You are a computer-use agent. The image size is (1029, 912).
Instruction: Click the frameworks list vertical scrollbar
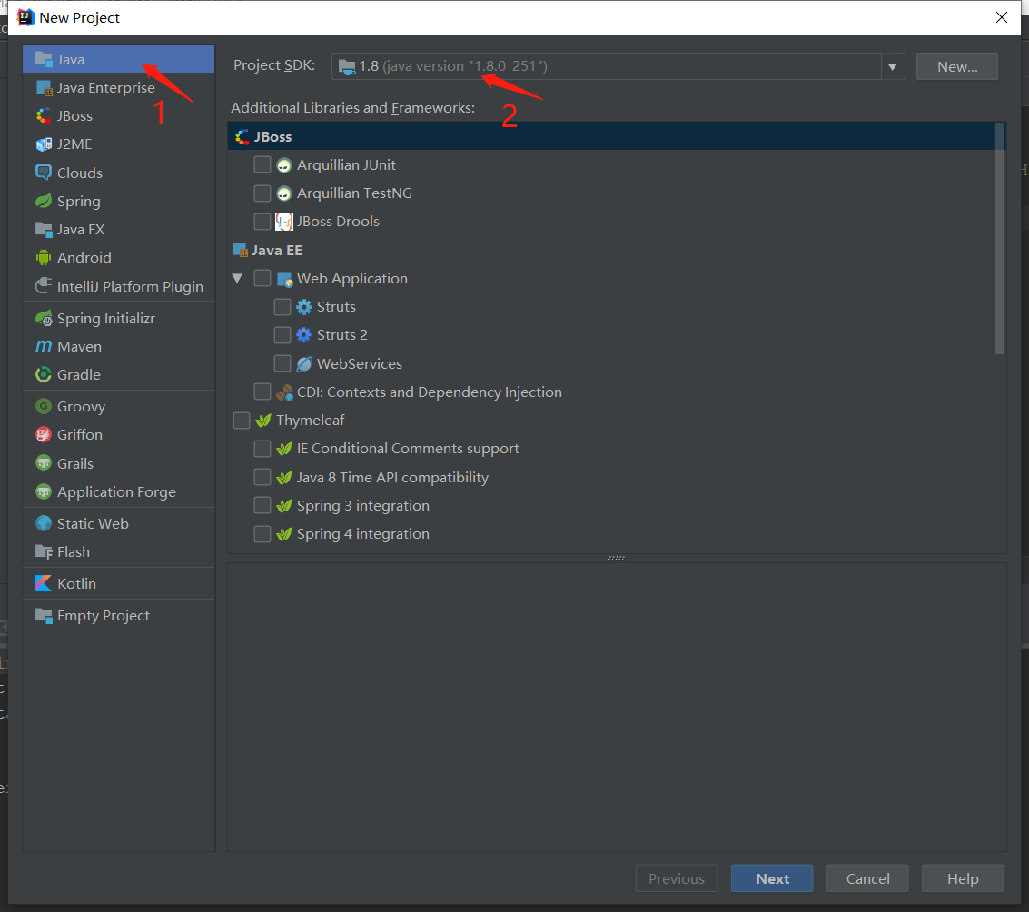coord(999,238)
